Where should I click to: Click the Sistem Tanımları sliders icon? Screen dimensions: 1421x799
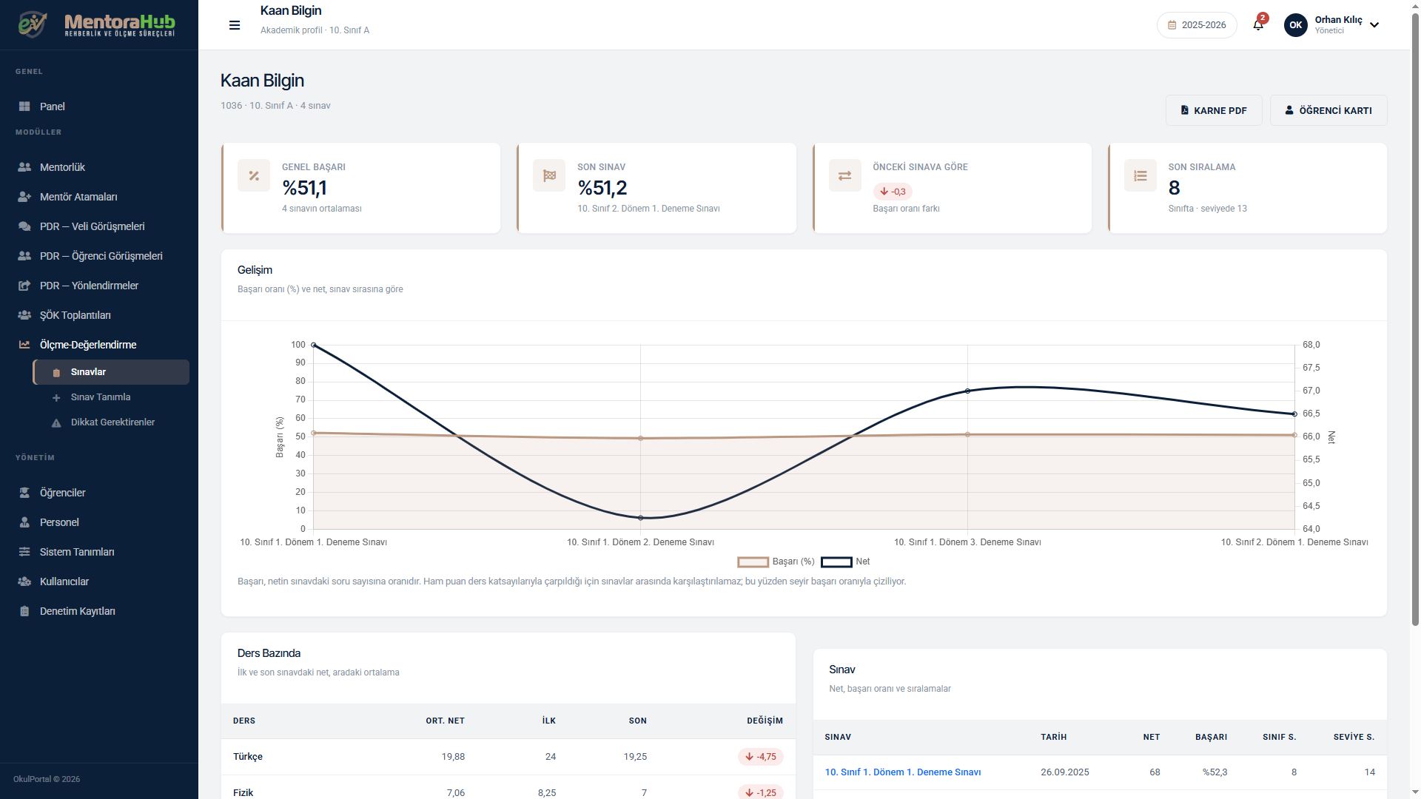(x=24, y=552)
